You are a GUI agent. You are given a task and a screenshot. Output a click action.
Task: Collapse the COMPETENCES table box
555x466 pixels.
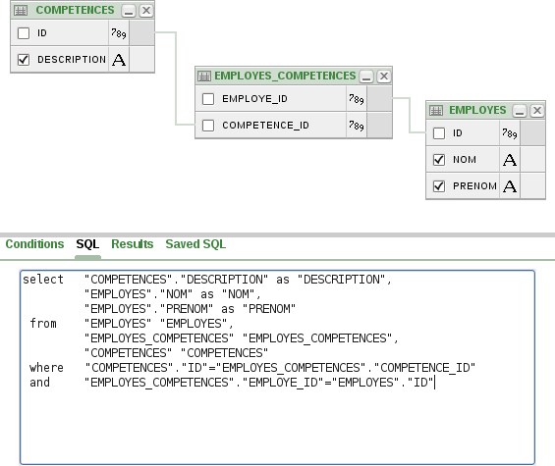pyautogui.click(x=129, y=11)
